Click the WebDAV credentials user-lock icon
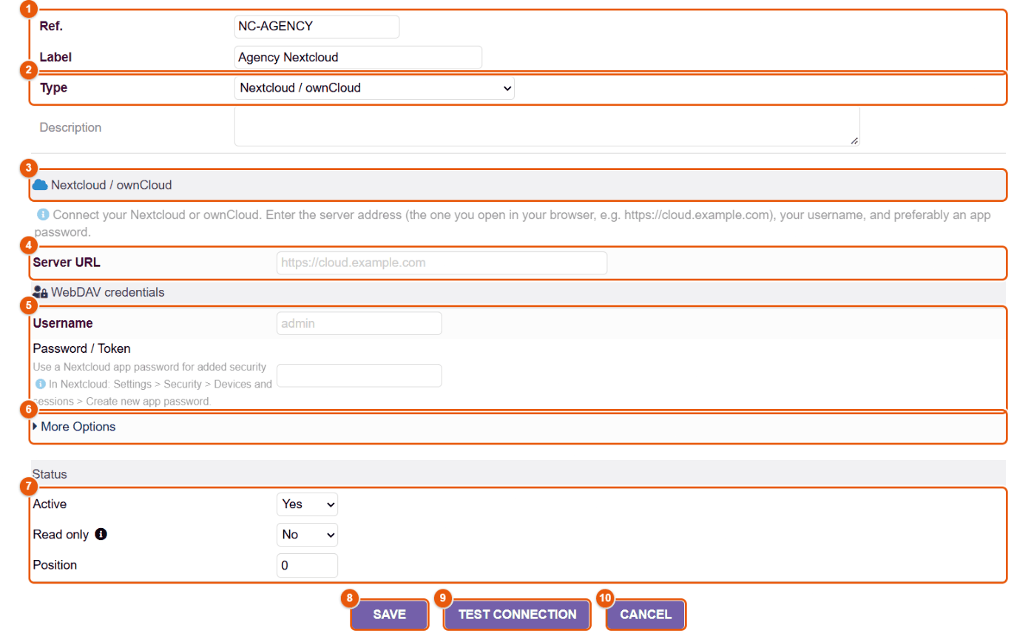This screenshot has height=642, width=1031. tap(40, 292)
